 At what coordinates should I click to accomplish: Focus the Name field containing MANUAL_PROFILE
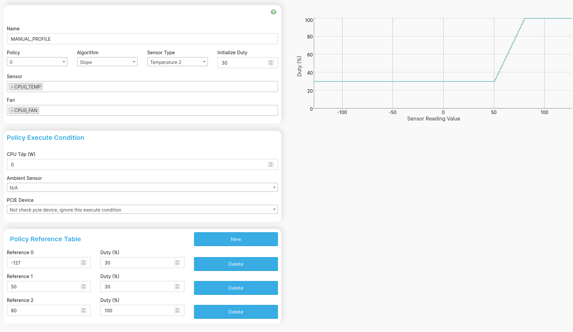click(x=142, y=39)
